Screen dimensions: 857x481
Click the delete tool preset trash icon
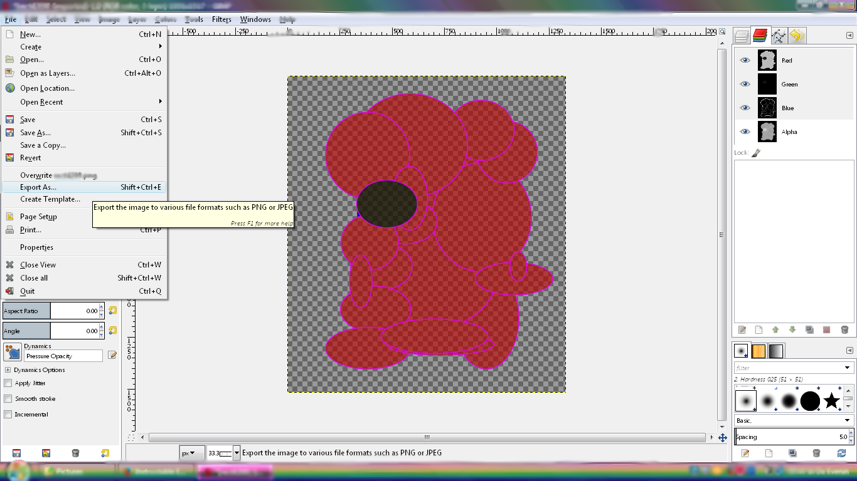pos(75,453)
